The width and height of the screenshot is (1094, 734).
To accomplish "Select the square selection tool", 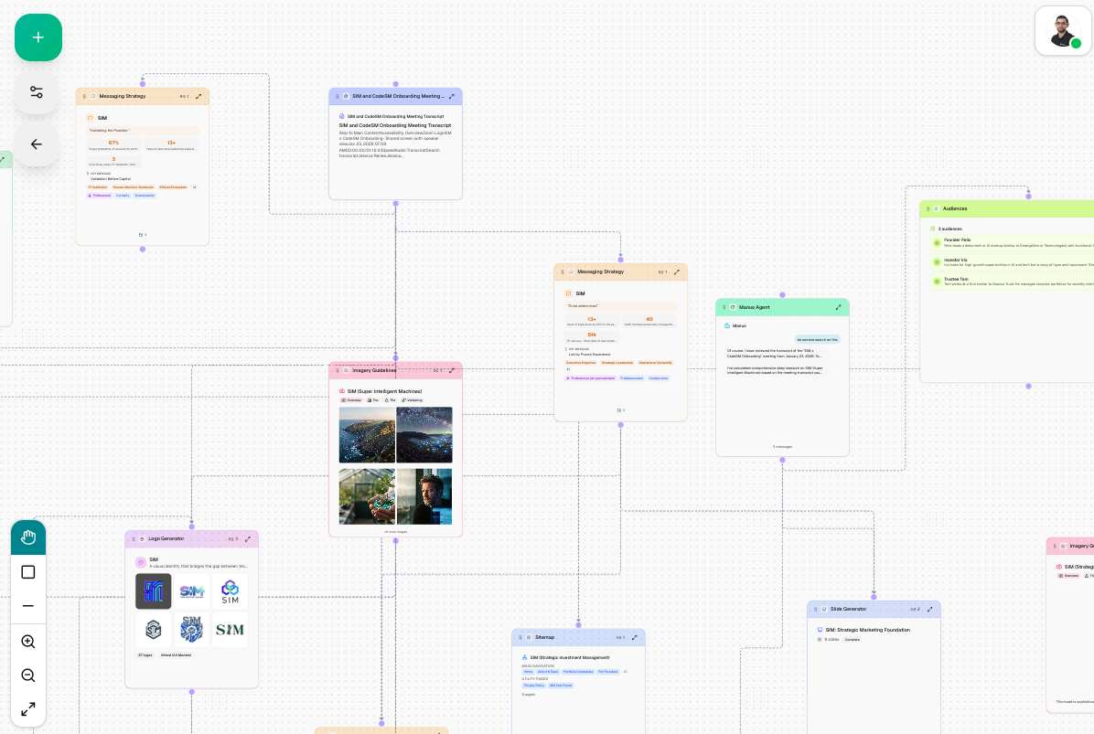I will [x=28, y=572].
